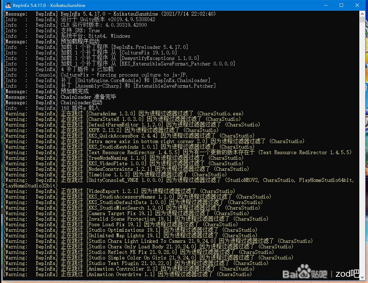Click the warning line for [KKS_StudioMiscSearch 1.2.0]

point(131,208)
